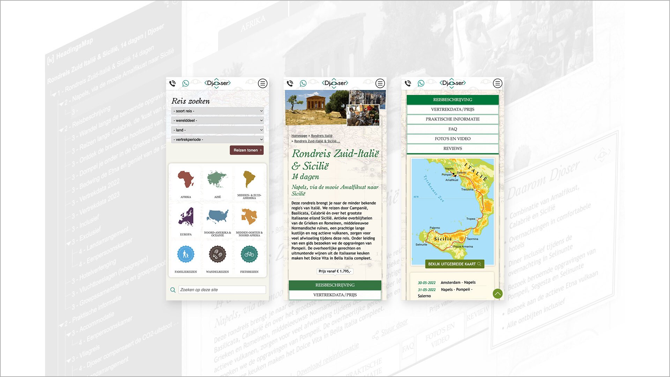Choose the Familiereizen badge icon

click(186, 254)
